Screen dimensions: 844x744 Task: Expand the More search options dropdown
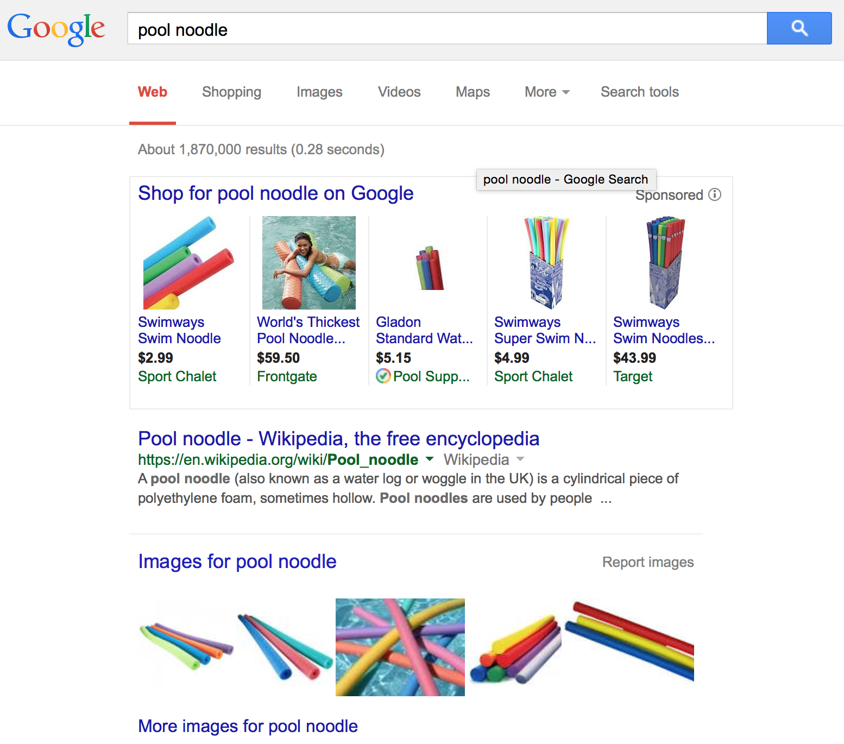[547, 92]
